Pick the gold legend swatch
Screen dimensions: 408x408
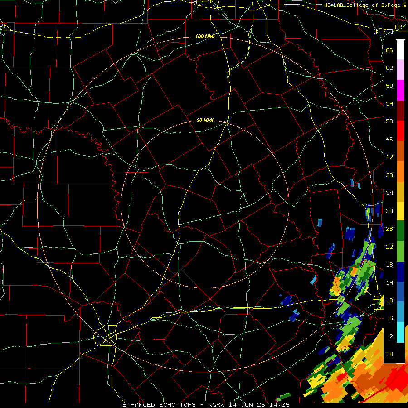[x=400, y=192]
